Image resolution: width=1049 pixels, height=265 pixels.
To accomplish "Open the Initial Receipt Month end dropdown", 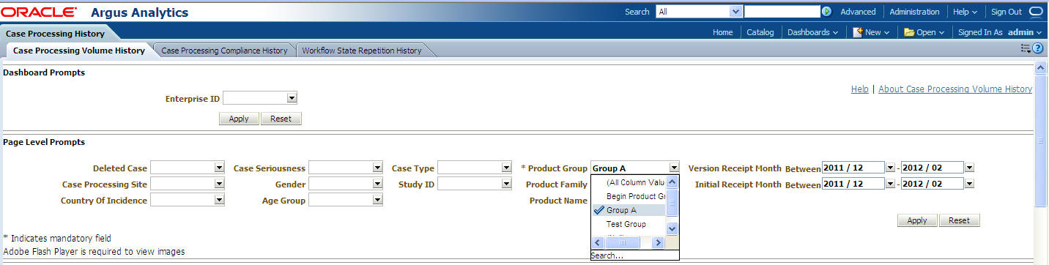I will (x=969, y=184).
